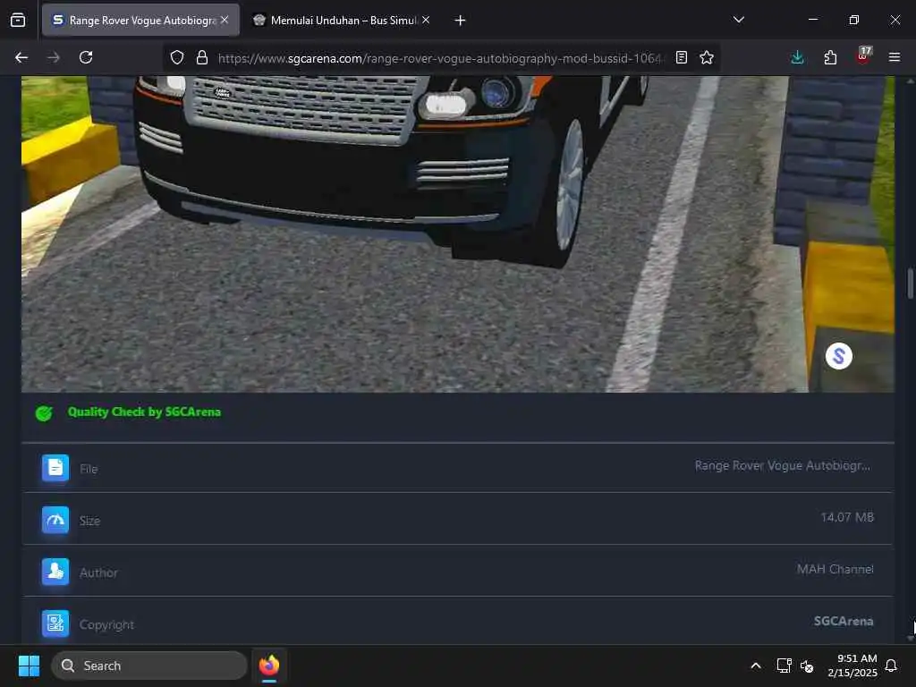Open the downloads panel

pos(797,57)
